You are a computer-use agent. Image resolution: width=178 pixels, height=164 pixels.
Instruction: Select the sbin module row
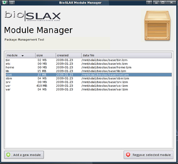[x=88, y=78]
